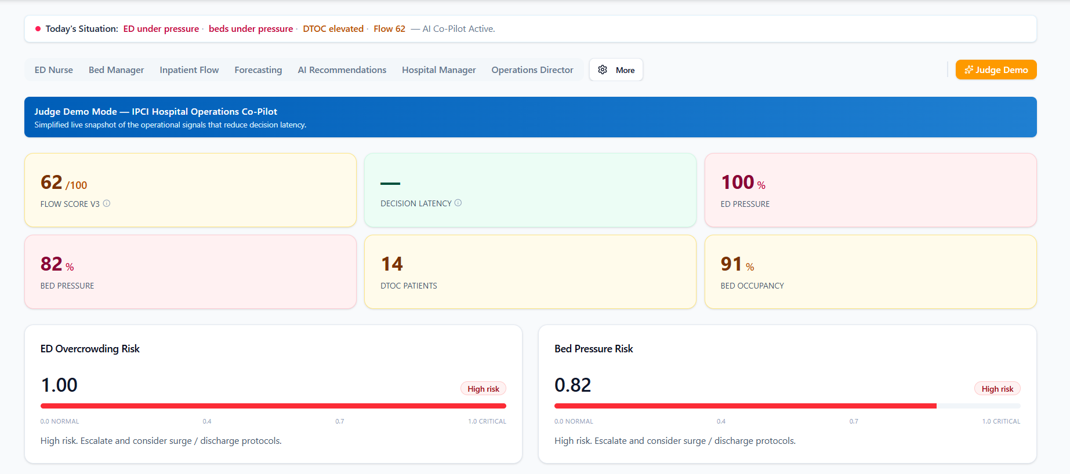Click the info icon beside Decision Latency
The image size is (1070, 474).
click(x=458, y=203)
